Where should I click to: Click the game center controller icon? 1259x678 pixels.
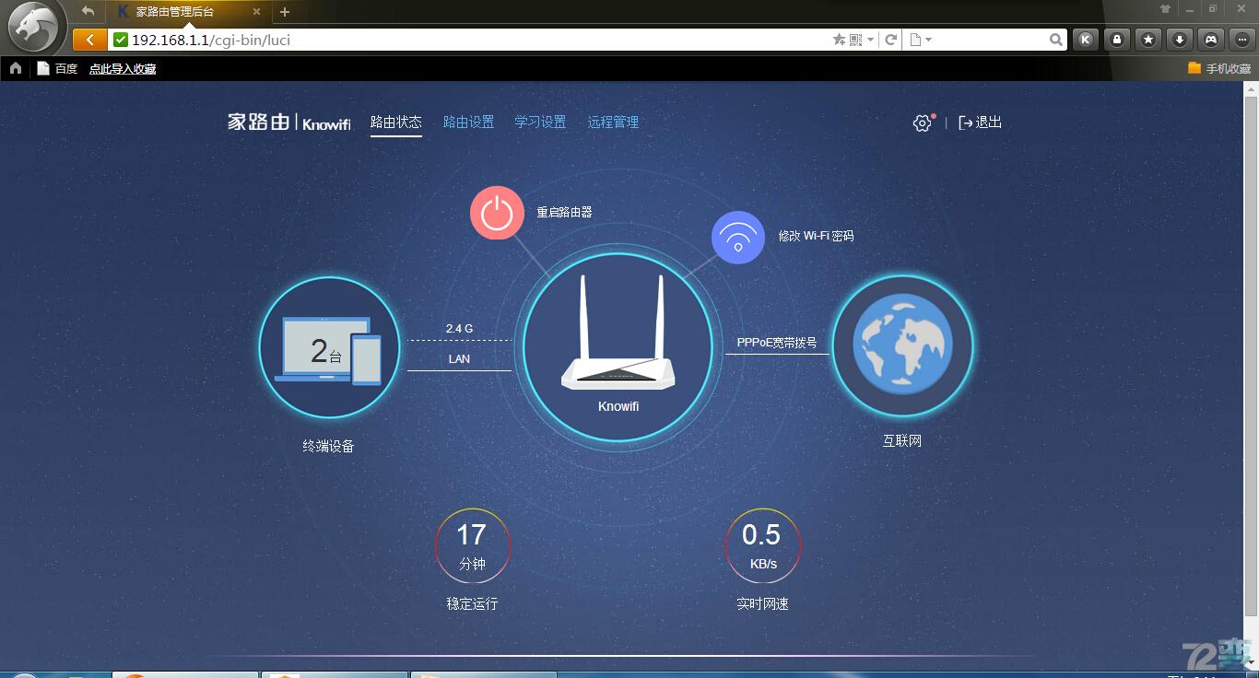pos(1210,40)
